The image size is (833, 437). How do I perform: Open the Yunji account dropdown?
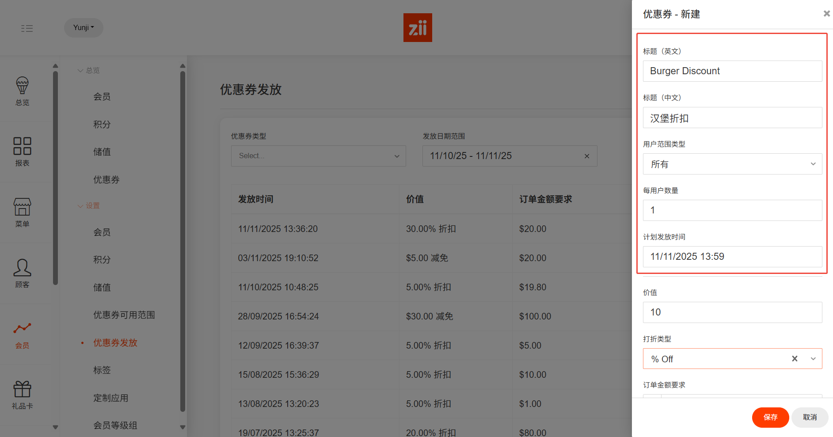tap(84, 27)
